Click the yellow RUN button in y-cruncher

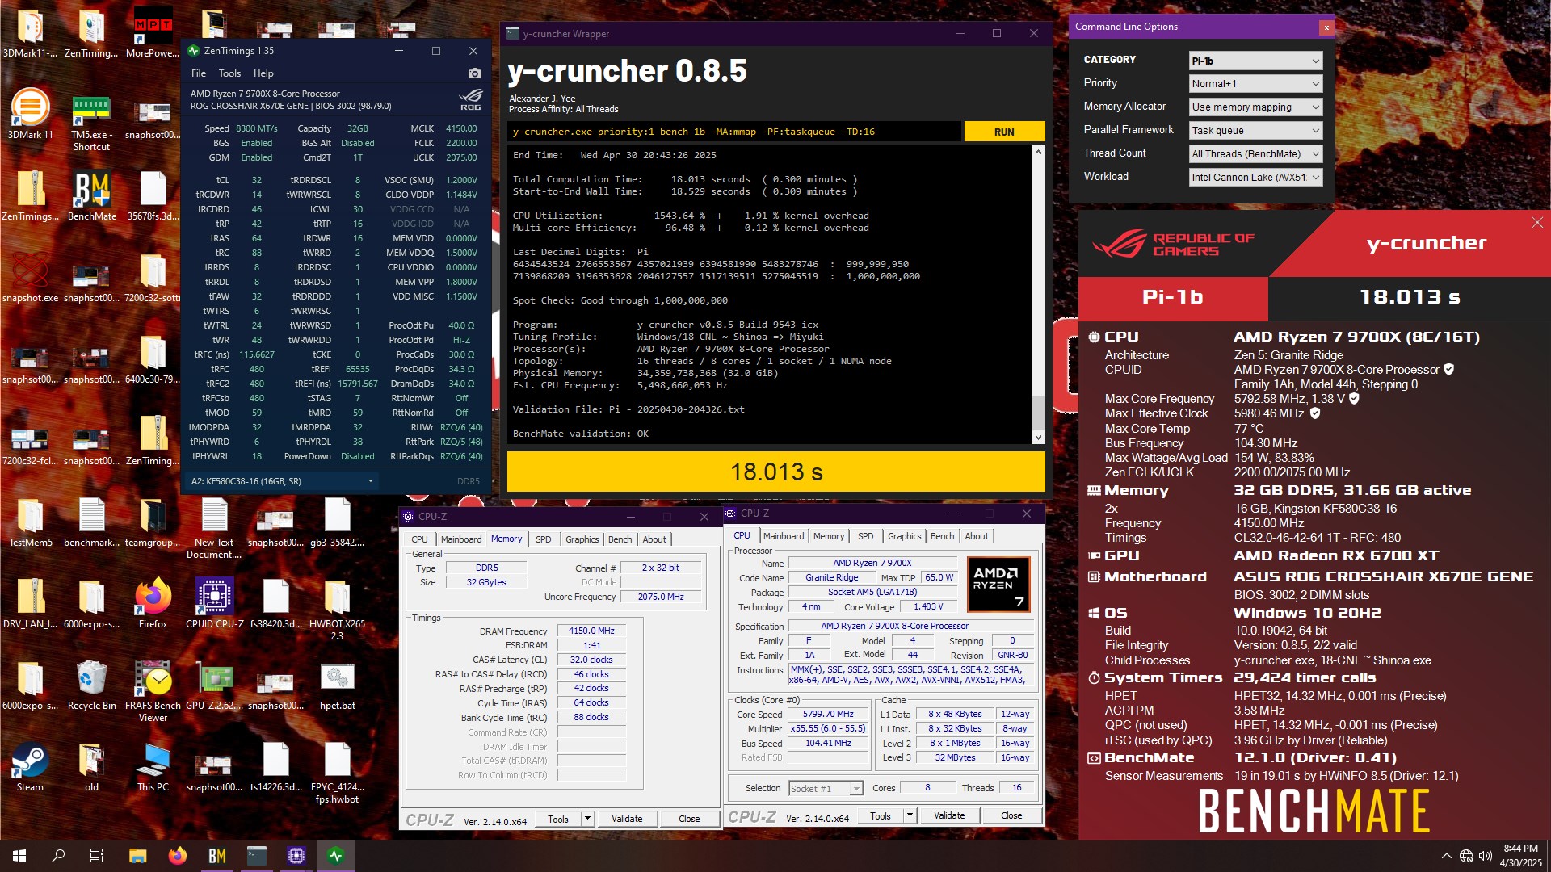[1004, 132]
